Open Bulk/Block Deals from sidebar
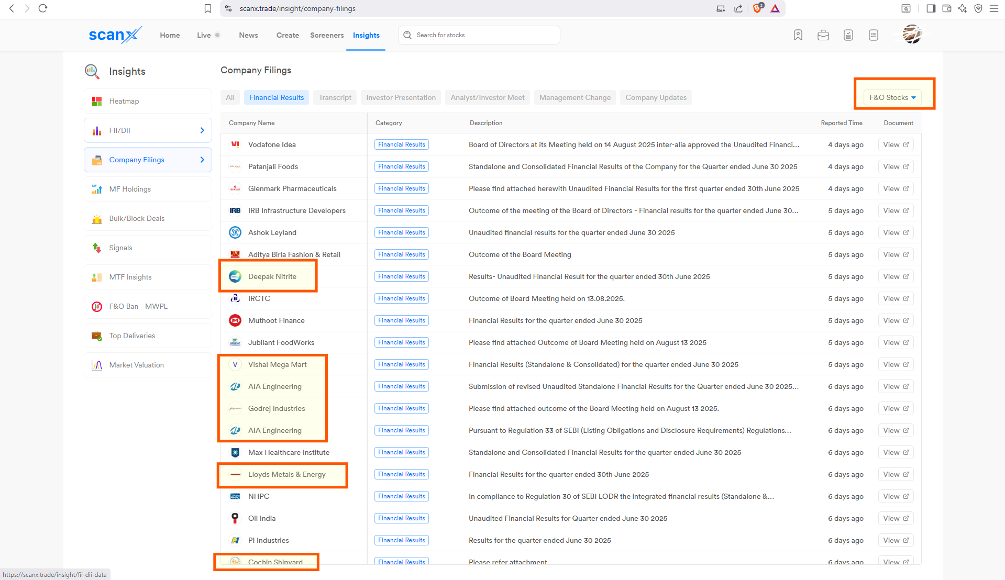The image size is (1005, 580). [137, 218]
